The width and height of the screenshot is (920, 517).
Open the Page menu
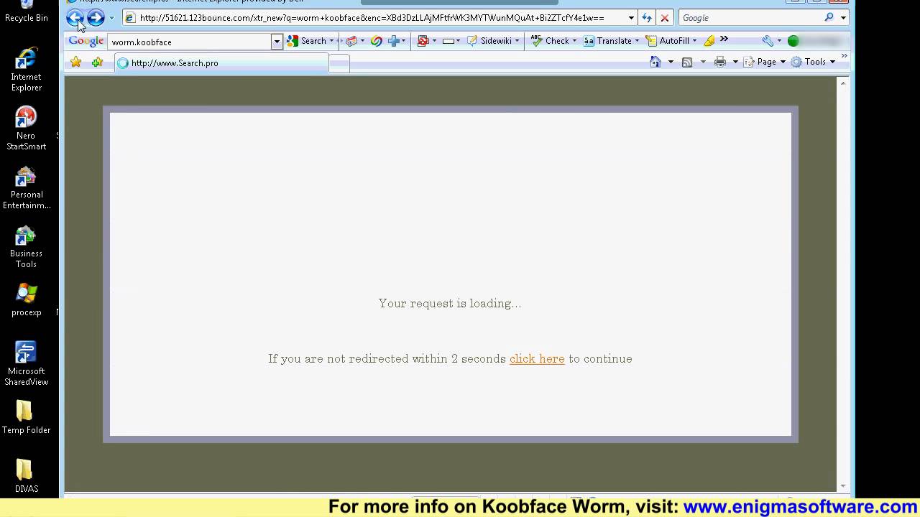765,62
